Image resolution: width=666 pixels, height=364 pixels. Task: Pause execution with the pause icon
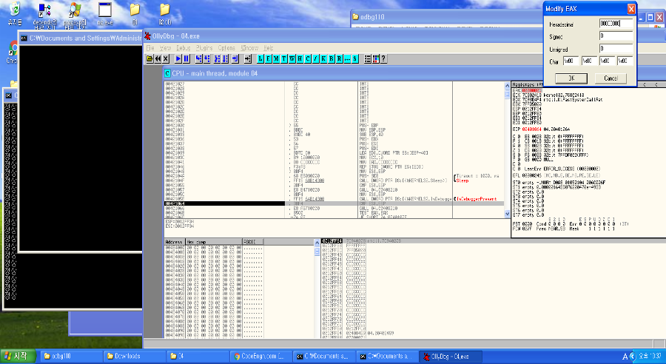[186, 58]
